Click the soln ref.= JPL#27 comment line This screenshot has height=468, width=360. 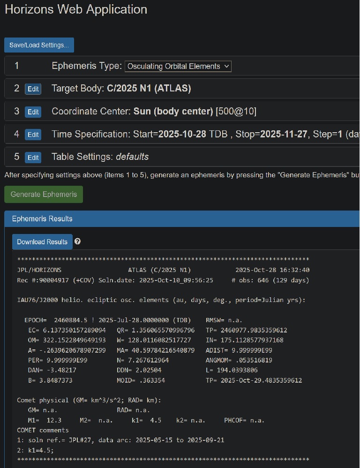(121, 440)
